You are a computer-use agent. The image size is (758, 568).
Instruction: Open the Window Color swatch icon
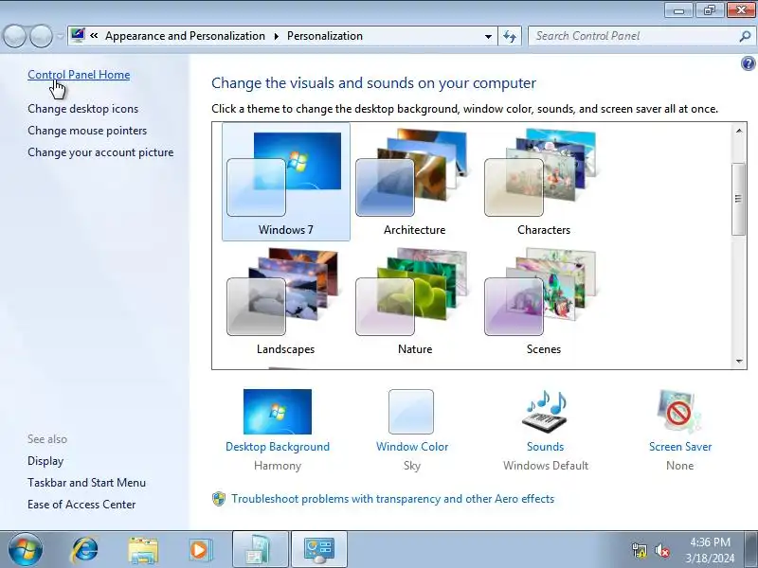click(x=411, y=412)
